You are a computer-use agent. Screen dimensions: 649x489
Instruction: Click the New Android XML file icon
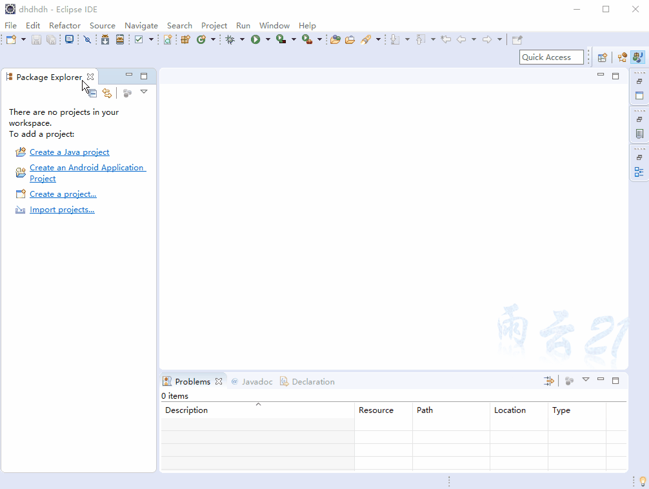pos(168,40)
